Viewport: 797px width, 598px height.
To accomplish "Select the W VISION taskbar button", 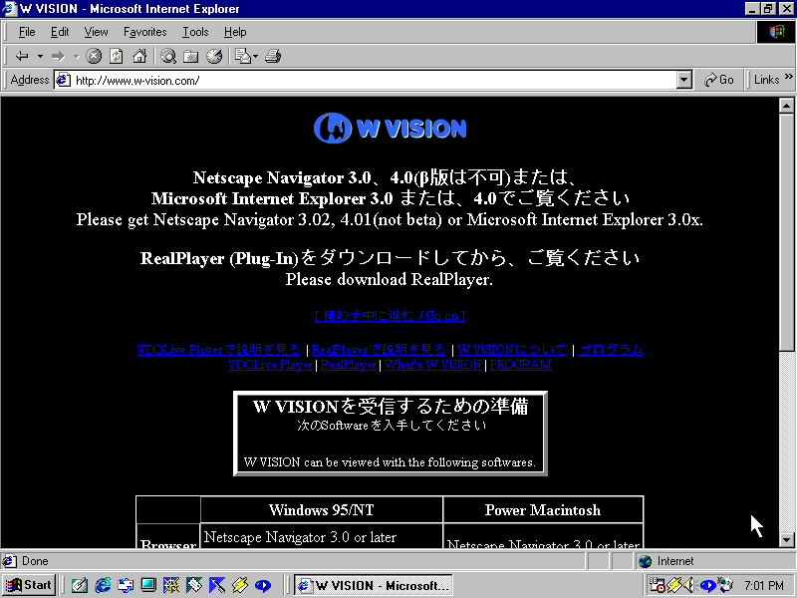I will point(374,585).
